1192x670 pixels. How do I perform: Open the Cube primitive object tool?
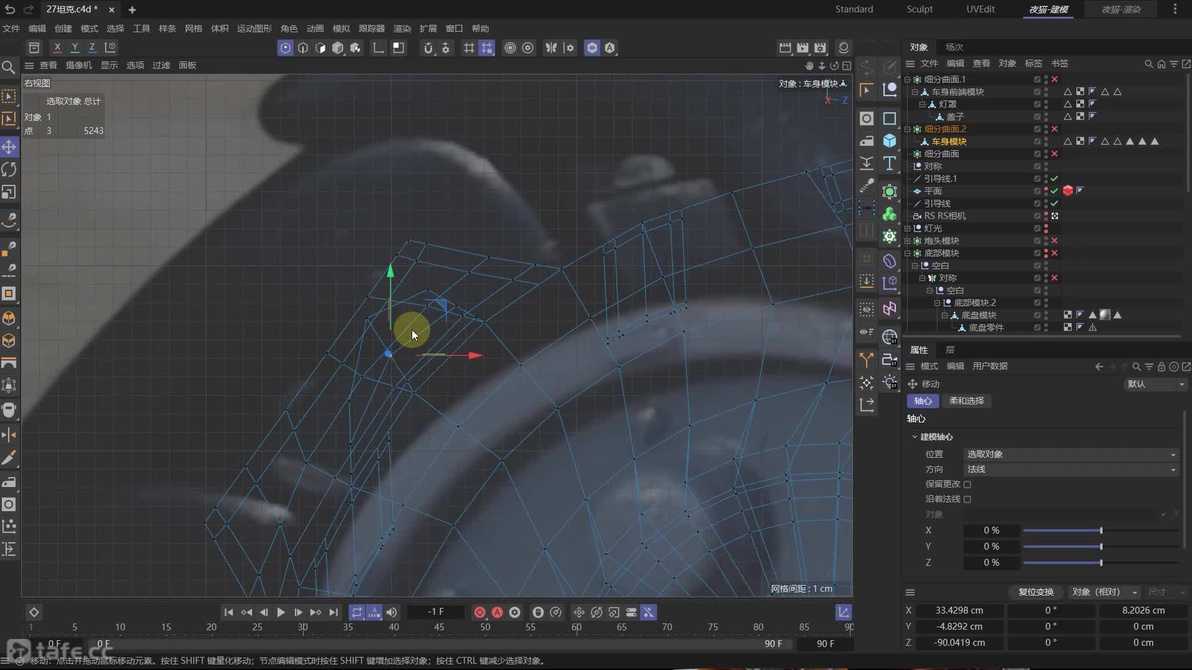tap(890, 141)
